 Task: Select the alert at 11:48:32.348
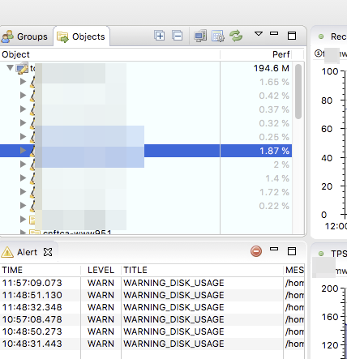coord(152,307)
